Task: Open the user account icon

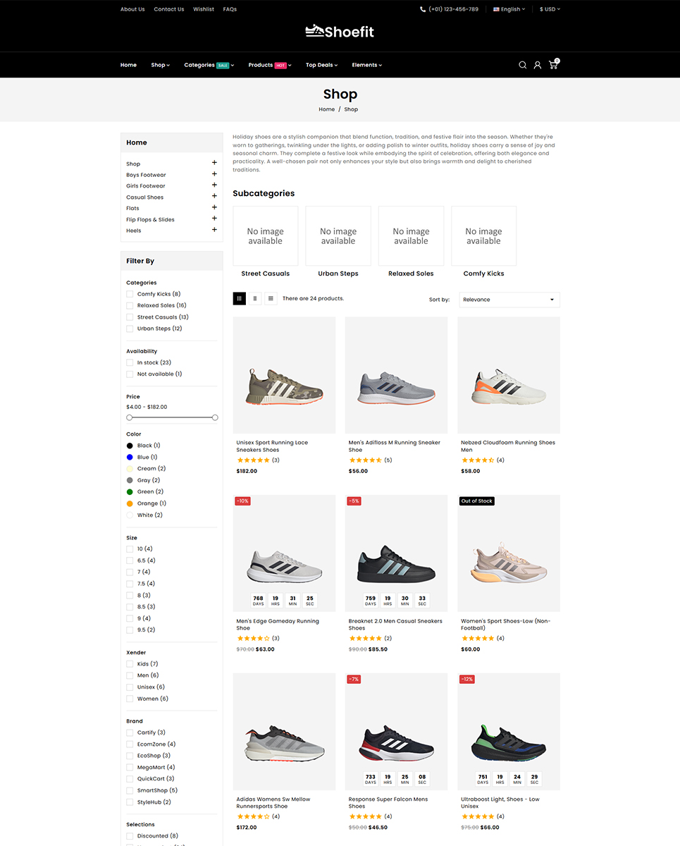Action: [x=538, y=65]
